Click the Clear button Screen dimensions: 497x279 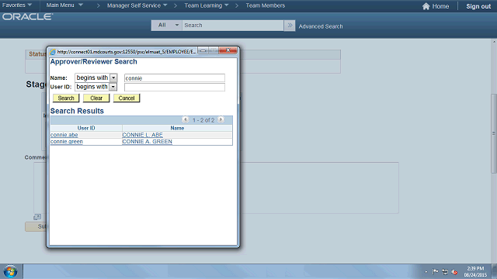(96, 98)
